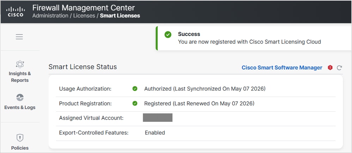Click 'Registered (Last Renewed On May 07 2026)'
The width and height of the screenshot is (352, 153).
point(199,104)
